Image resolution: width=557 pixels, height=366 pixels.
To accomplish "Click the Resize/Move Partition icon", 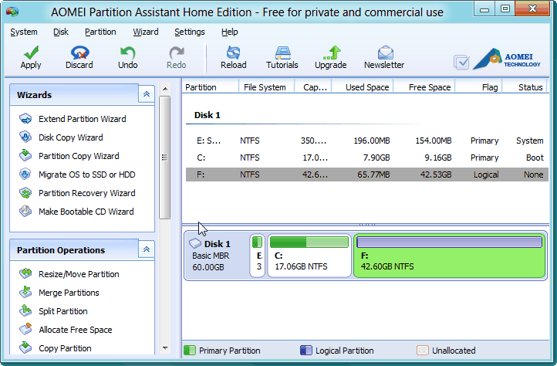I will [25, 273].
